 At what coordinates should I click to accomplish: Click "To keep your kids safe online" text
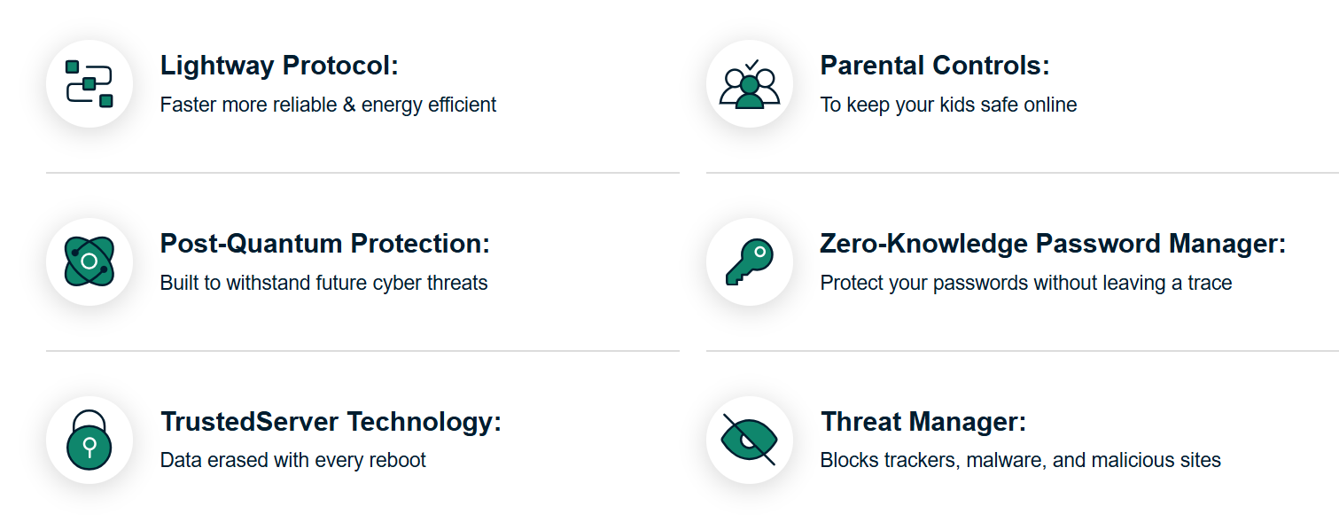[x=948, y=105]
